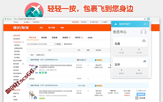Open the 配货中 waybill count tile
This screenshot has height=102, width=163.
coord(121,72)
